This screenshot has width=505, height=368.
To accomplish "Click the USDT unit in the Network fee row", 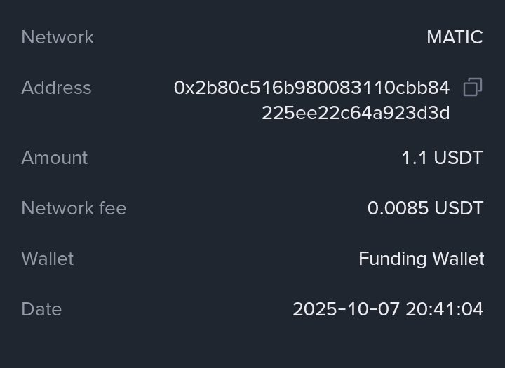I will (x=459, y=208).
